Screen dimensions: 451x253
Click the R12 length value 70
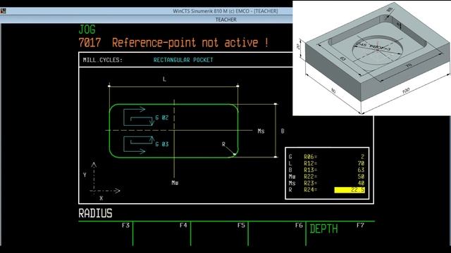coord(361,164)
